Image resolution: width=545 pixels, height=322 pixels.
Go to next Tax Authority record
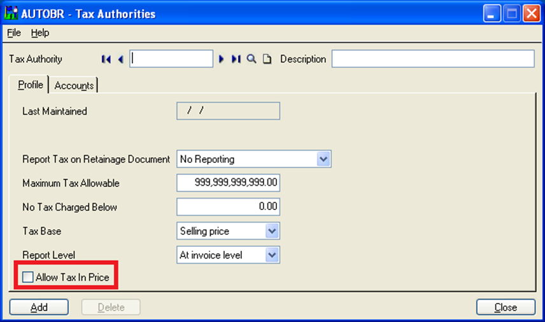221,59
